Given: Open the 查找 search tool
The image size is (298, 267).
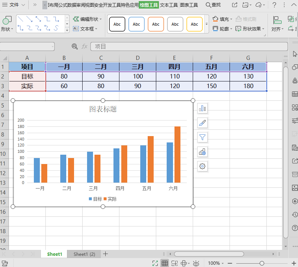Looking at the screenshot, I should click(x=213, y=5).
